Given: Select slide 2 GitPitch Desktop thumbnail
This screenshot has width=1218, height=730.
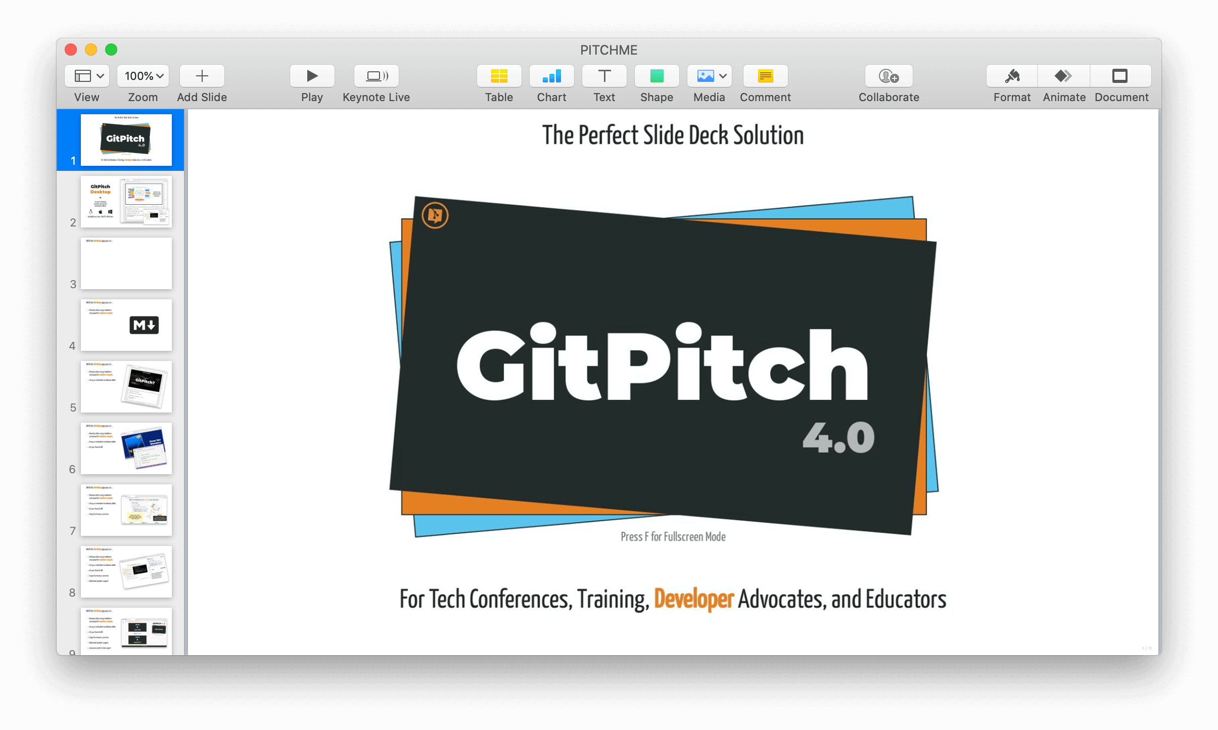Looking at the screenshot, I should (x=126, y=201).
